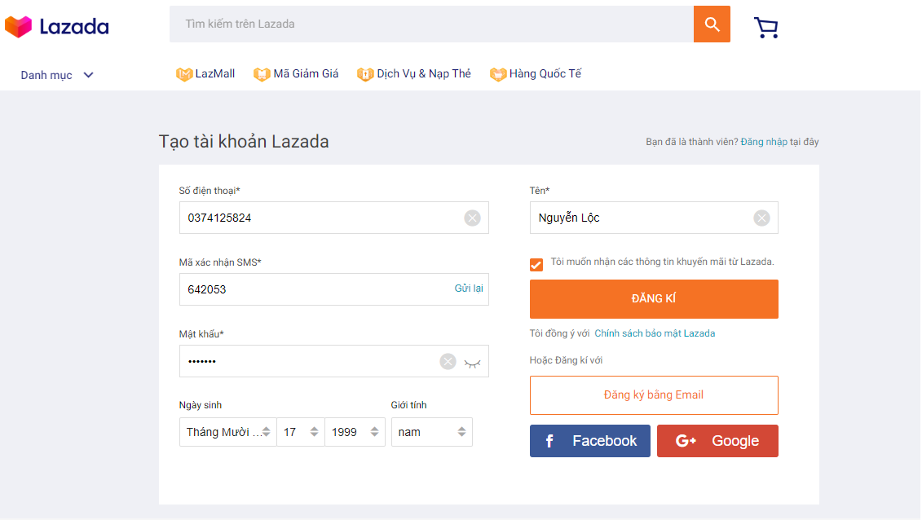
Task: Uncheck the Lazada promotions checkbox
Action: click(x=536, y=264)
